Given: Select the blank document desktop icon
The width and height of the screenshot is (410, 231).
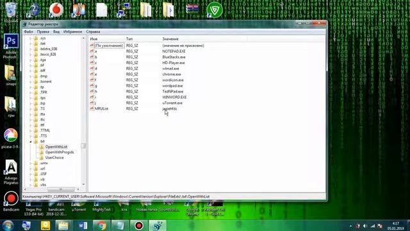Looking at the screenshot, I should pos(101,10).
